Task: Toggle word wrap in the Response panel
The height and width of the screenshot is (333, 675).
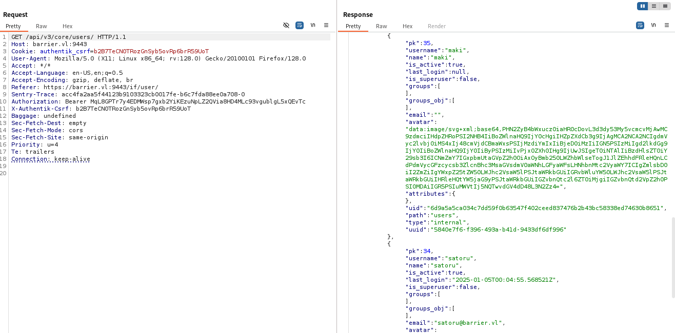Action: click(x=640, y=25)
